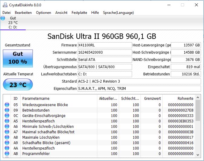Image resolution: width=204 pixels, height=161 pixels.
Task: Click the CrystalDiskInfo app icon in title bar
Action: click(5, 5)
